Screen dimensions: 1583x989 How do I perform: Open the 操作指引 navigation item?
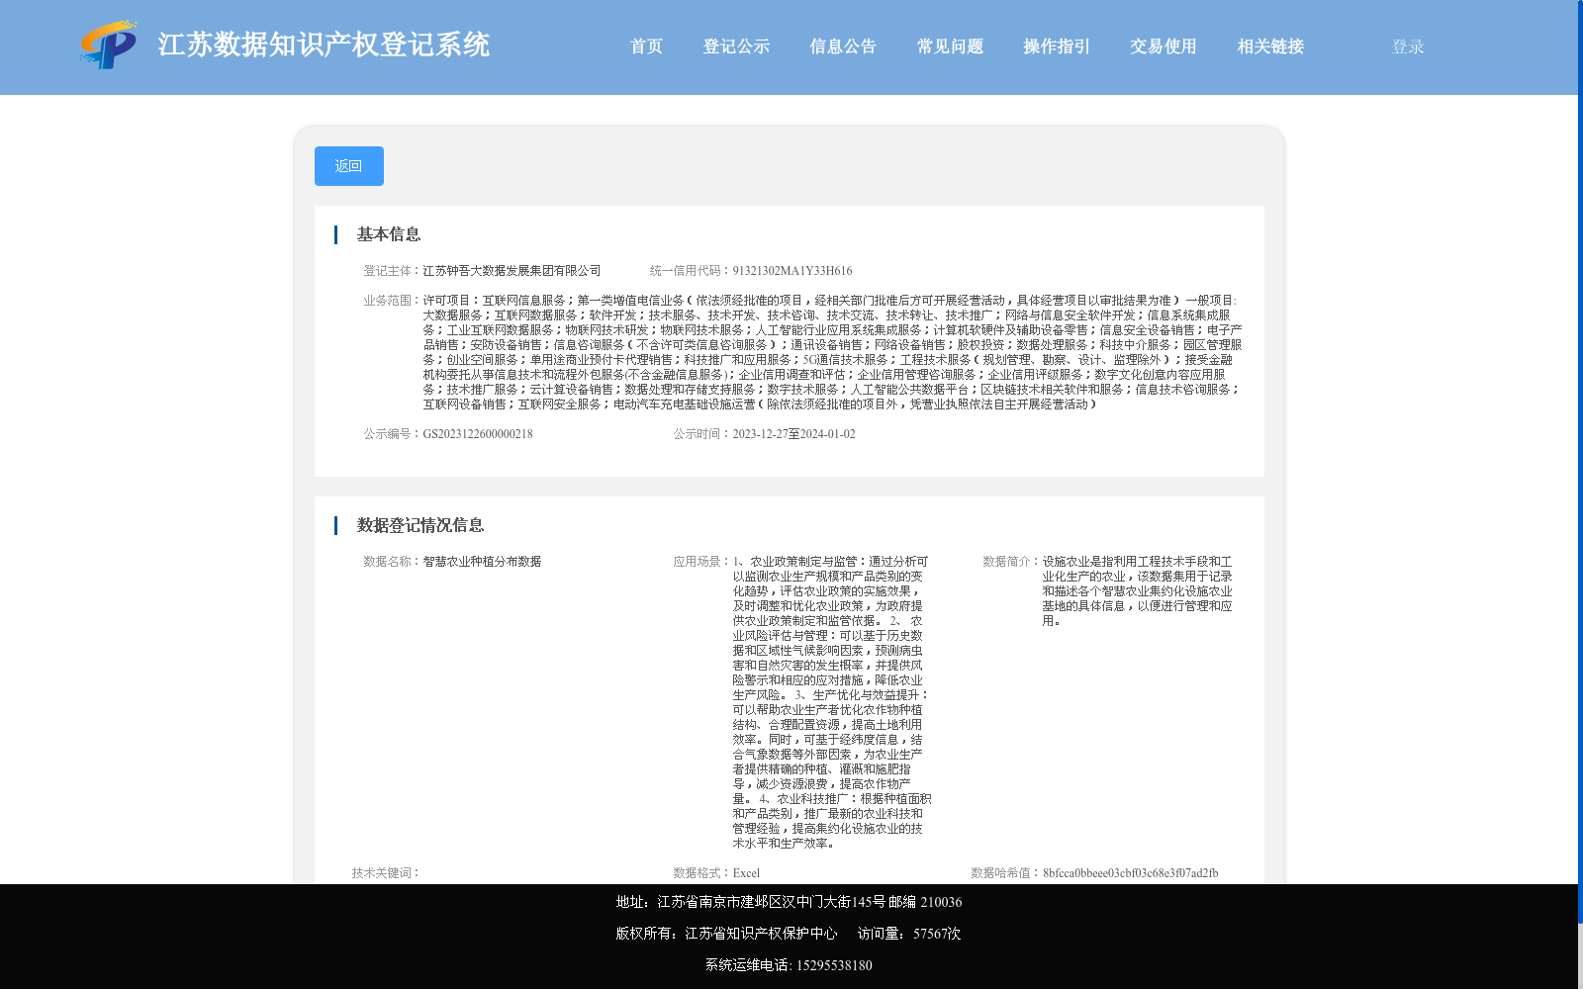point(1057,46)
